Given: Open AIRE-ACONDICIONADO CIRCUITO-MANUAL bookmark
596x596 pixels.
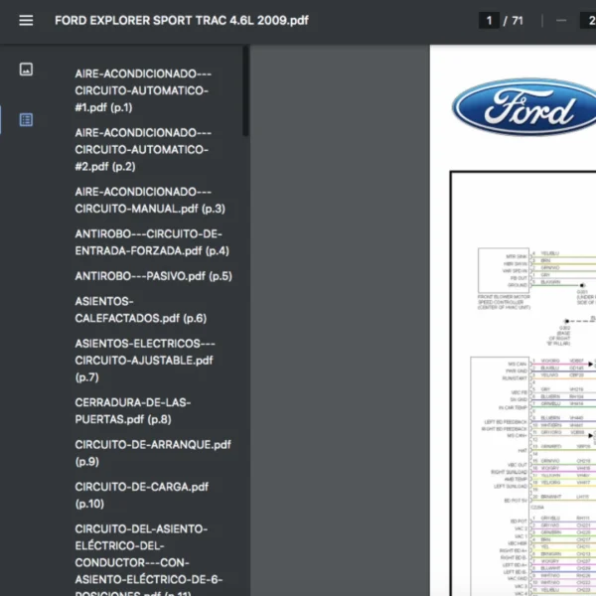Looking at the screenshot, I should tap(150, 200).
